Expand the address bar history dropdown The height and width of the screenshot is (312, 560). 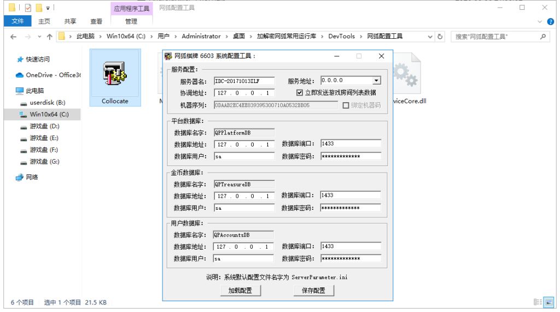[x=428, y=37]
